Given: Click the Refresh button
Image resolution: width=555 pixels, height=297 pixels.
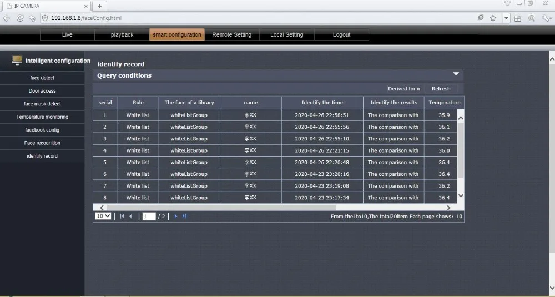Looking at the screenshot, I should pyautogui.click(x=441, y=89).
